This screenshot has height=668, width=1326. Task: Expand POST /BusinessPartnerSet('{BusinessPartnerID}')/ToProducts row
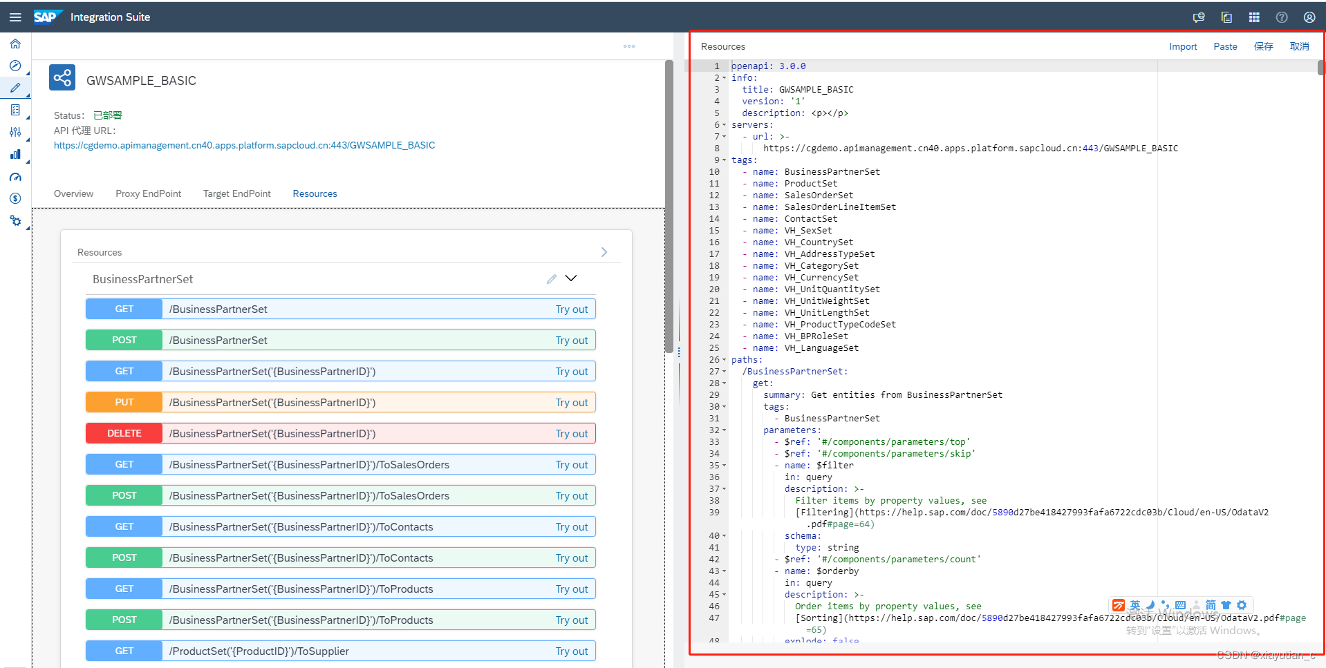tap(341, 620)
